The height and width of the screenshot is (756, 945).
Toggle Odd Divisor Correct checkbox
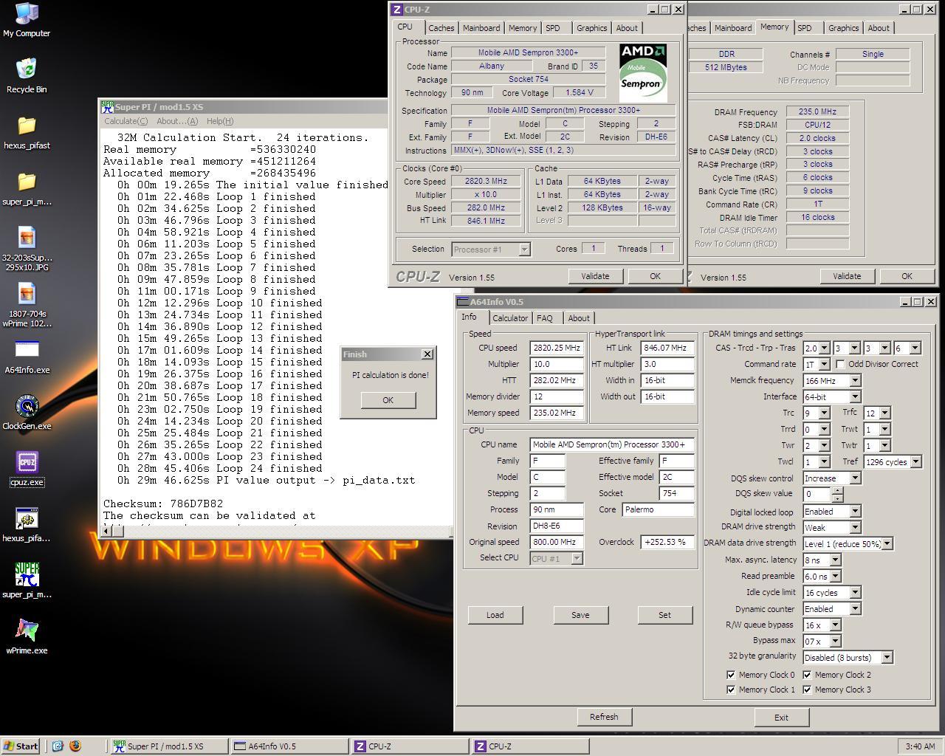point(840,364)
